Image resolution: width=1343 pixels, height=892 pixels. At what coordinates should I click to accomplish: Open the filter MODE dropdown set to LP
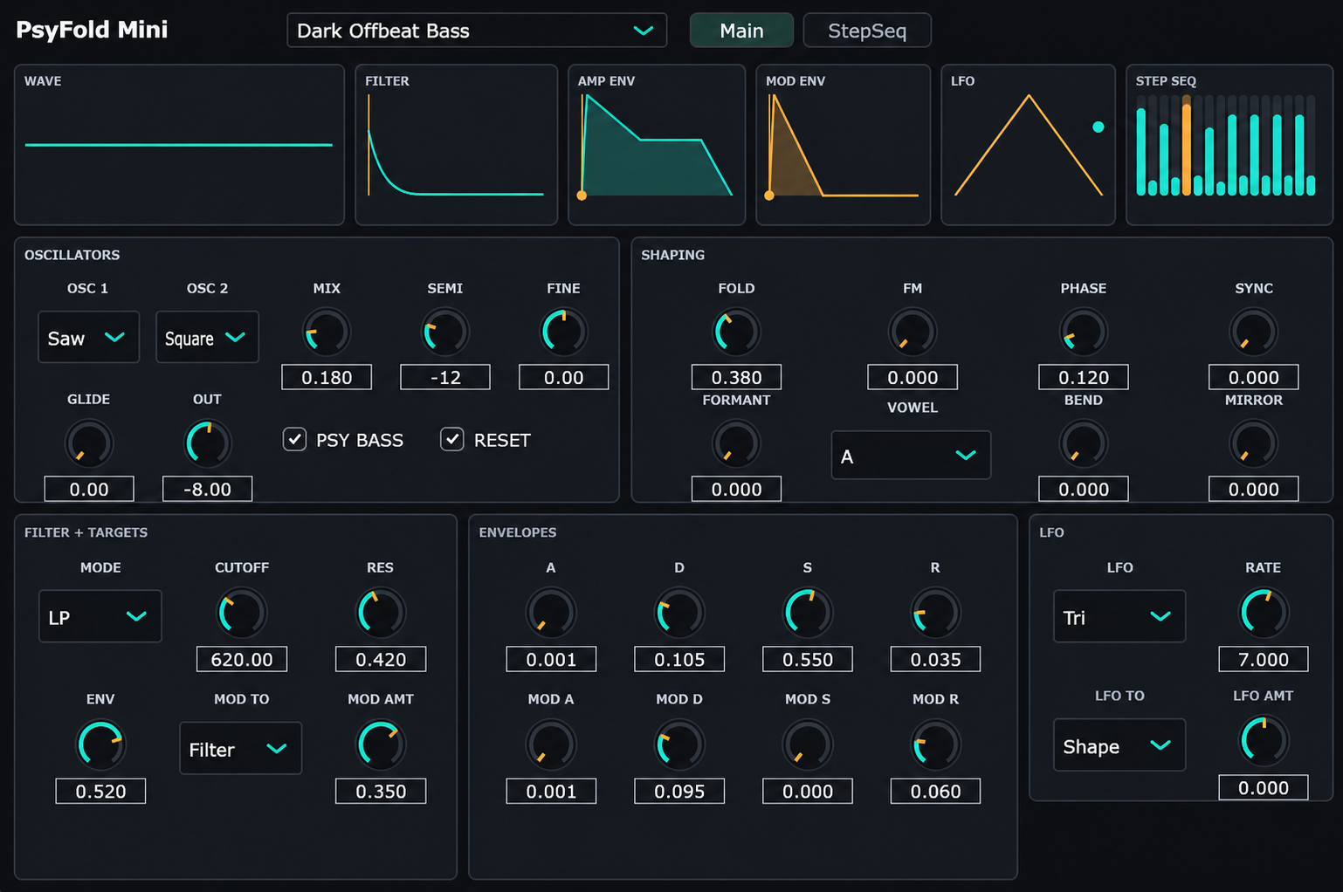pyautogui.click(x=100, y=616)
